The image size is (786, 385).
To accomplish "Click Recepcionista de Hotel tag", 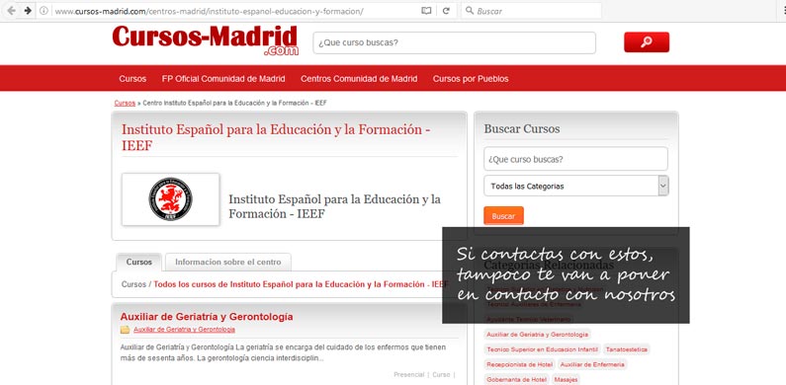I will pos(519,364).
